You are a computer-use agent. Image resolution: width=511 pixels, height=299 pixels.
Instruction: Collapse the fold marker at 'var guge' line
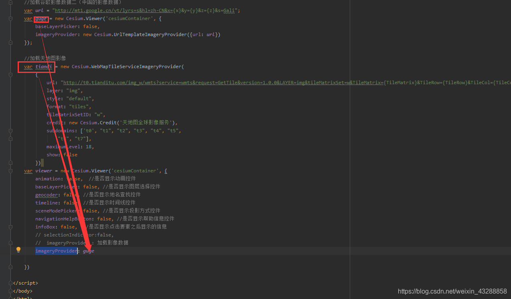click(x=11, y=18)
